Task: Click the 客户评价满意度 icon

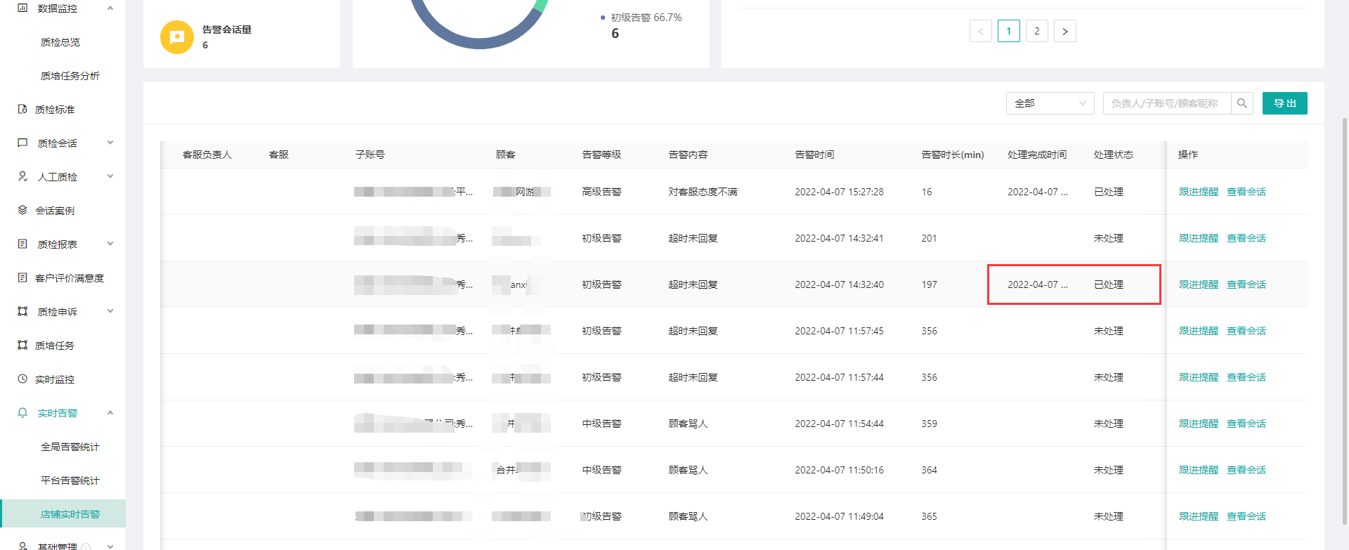Action: coord(22,277)
